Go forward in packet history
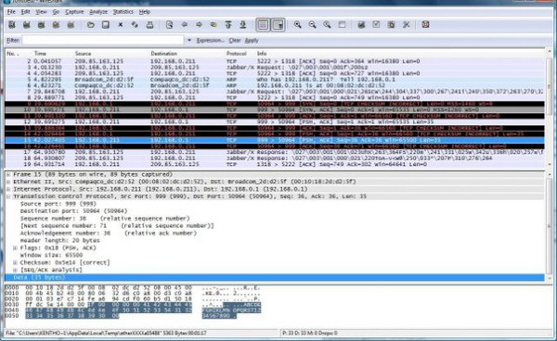 [x=199, y=25]
